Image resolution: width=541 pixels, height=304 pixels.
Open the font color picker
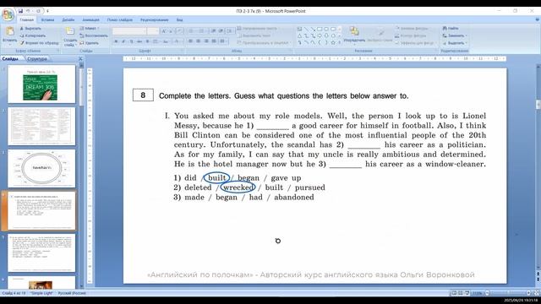pyautogui.click(x=178, y=41)
